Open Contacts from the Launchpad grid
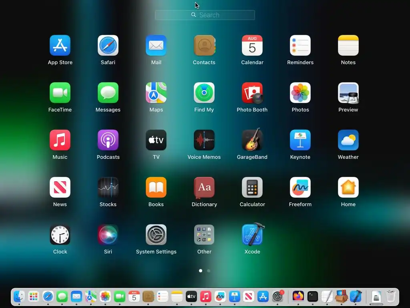The width and height of the screenshot is (410, 308). click(204, 45)
